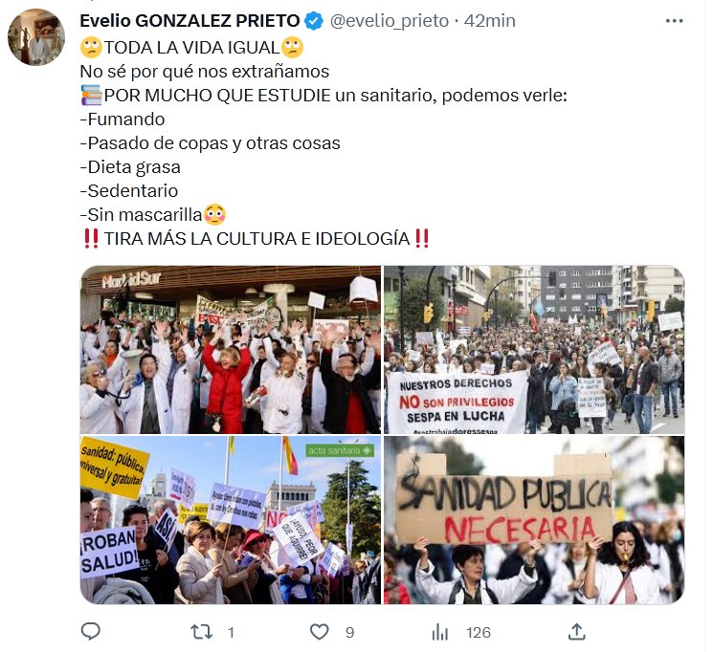Open the ROBAN SALUD signs photo
Screen dimensions: 714x652
pyautogui.click(x=231, y=520)
